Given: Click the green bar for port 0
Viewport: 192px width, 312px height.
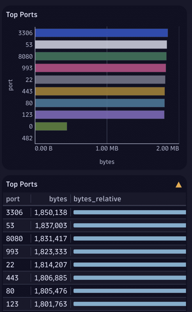Looking at the screenshot, I should pos(51,126).
